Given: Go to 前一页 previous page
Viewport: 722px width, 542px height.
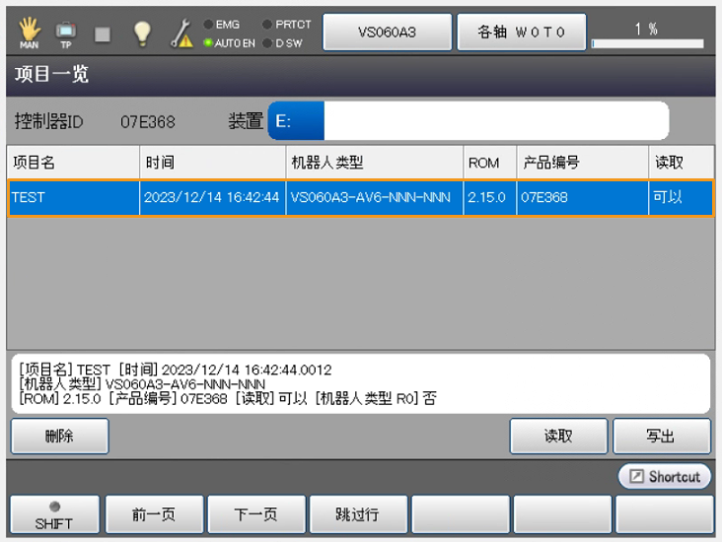Looking at the screenshot, I should (154, 514).
